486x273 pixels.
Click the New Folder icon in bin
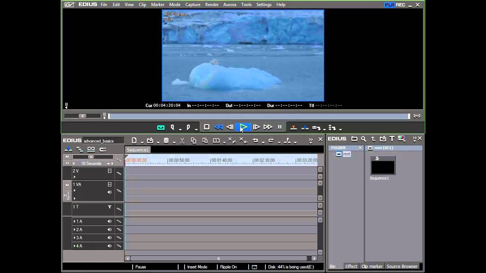pyautogui.click(x=354, y=139)
